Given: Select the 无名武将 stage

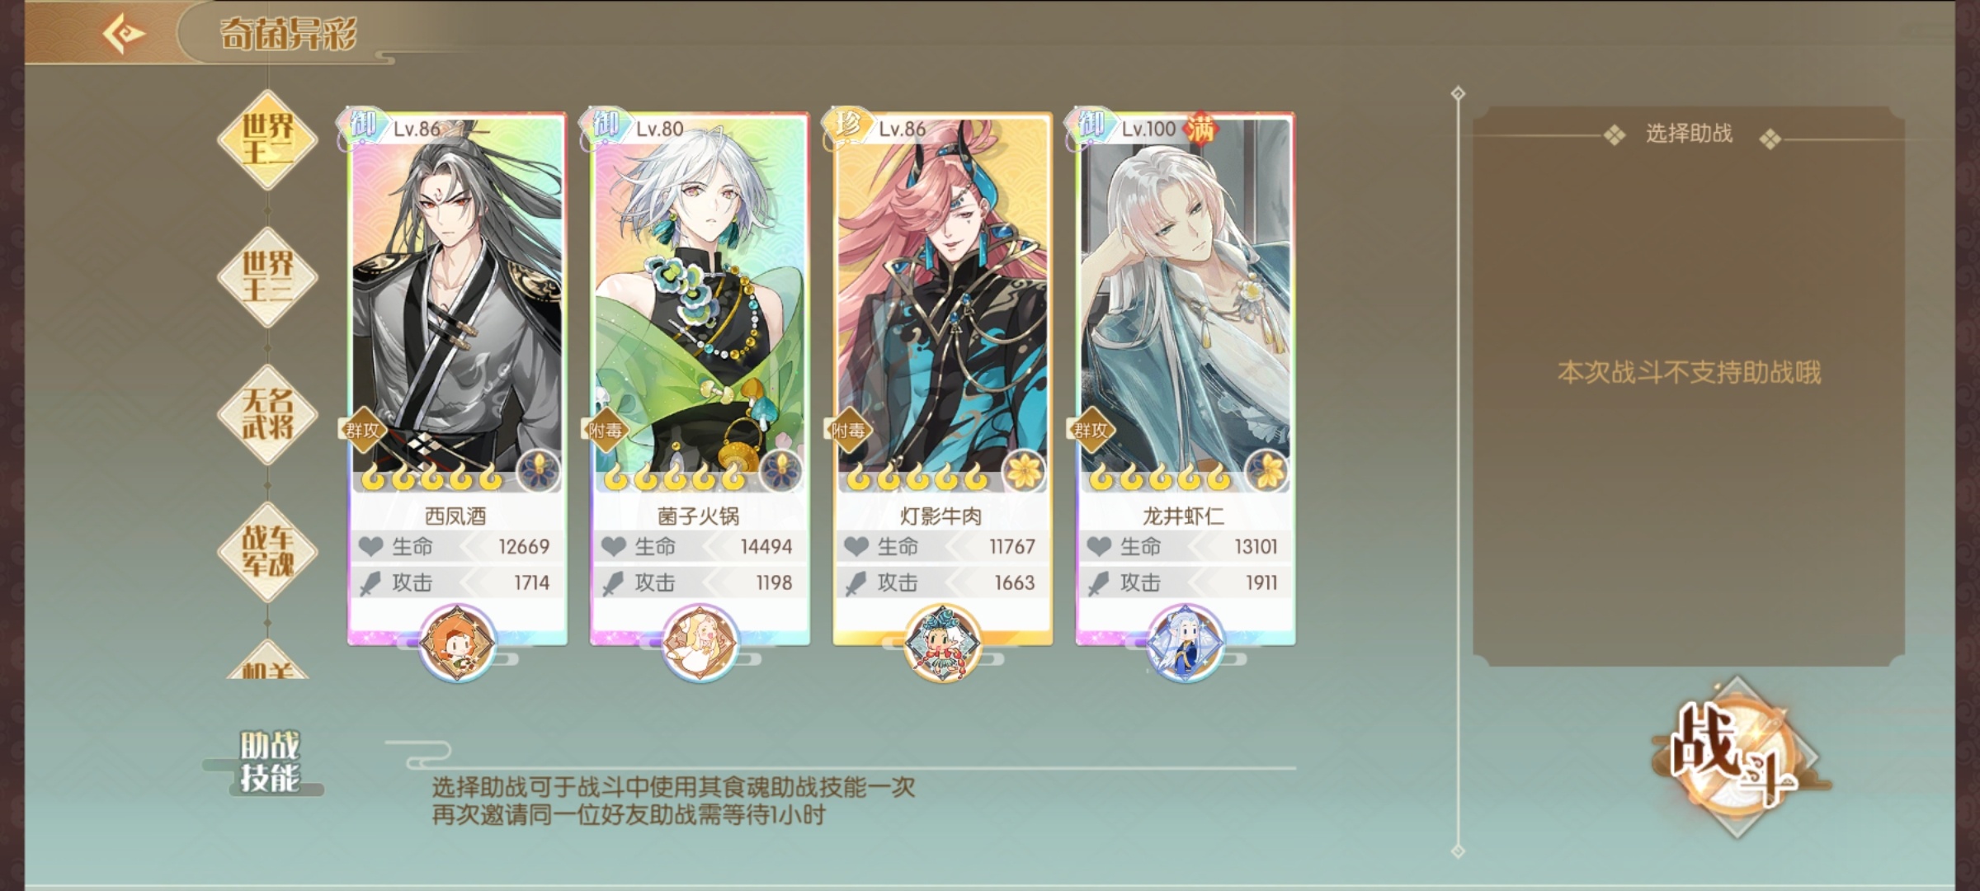Looking at the screenshot, I should [267, 414].
